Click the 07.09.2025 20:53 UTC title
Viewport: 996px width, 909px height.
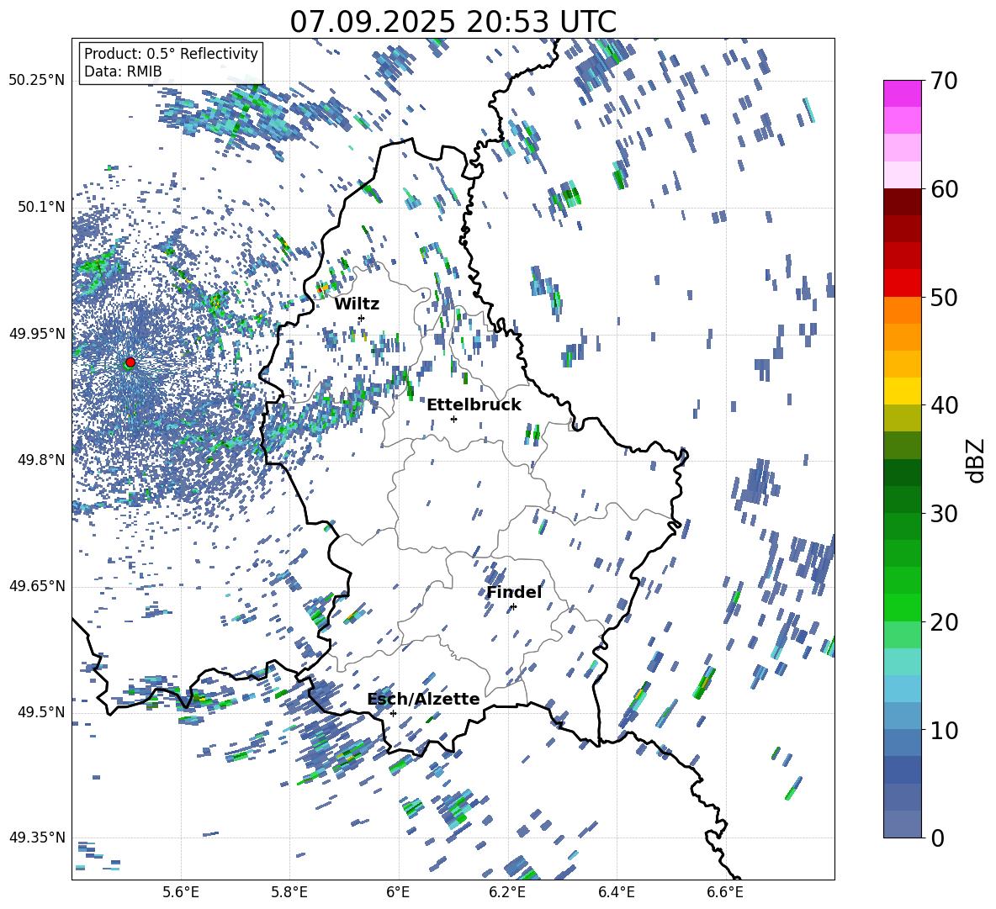(x=453, y=22)
